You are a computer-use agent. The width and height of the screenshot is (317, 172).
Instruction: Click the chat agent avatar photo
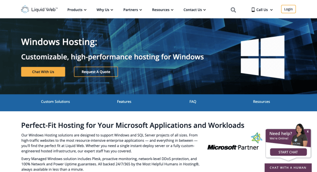300,134
